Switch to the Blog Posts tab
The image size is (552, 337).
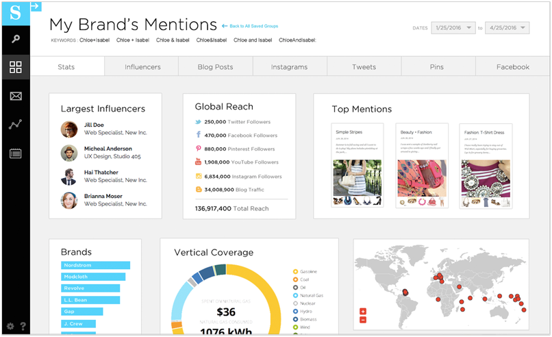click(216, 67)
